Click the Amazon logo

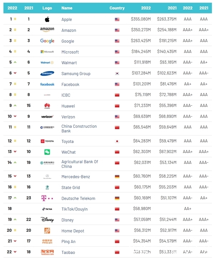[x=47, y=30]
